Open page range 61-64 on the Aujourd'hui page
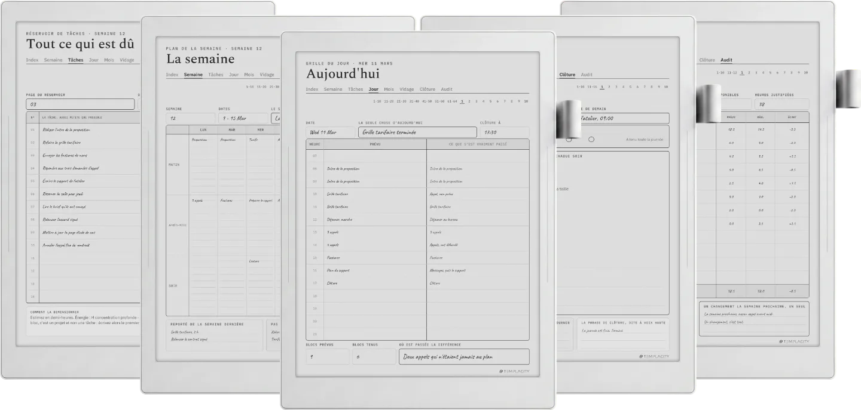Screen dimensions: 861x410 tap(451, 101)
